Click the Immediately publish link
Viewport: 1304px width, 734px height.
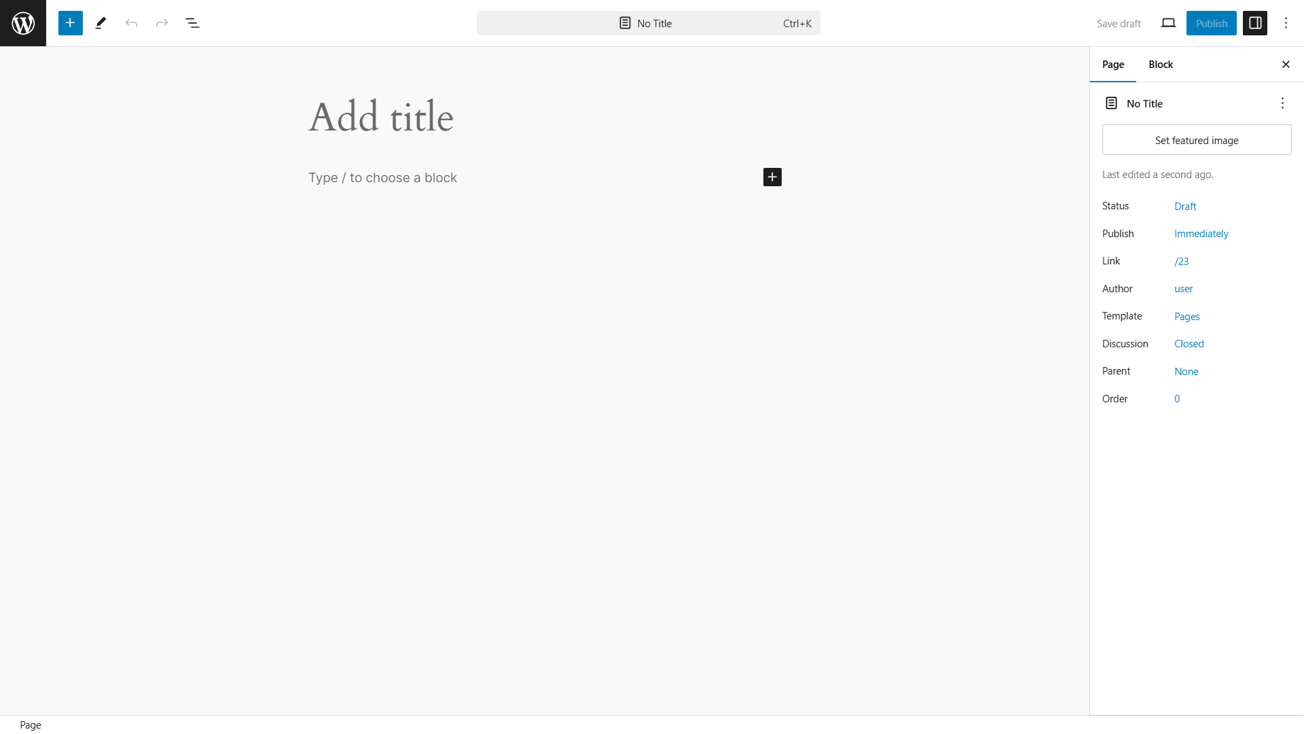tap(1202, 233)
